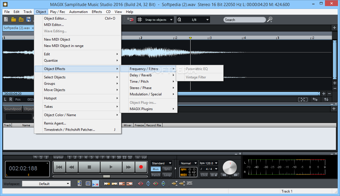Click track editor icon beside Workspace dropdown
This screenshot has width=340, height=196.
[80, 184]
